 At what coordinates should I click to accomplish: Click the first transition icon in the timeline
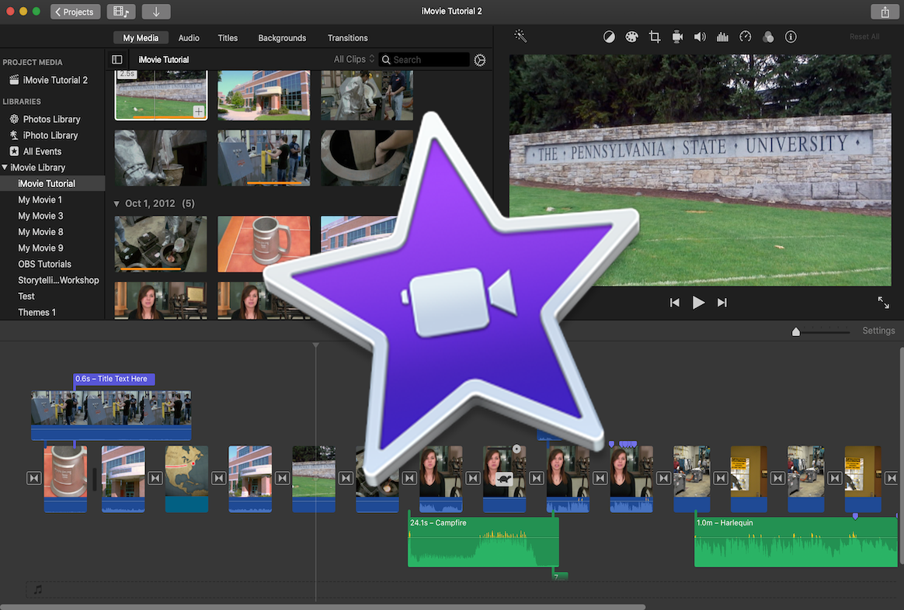34,478
